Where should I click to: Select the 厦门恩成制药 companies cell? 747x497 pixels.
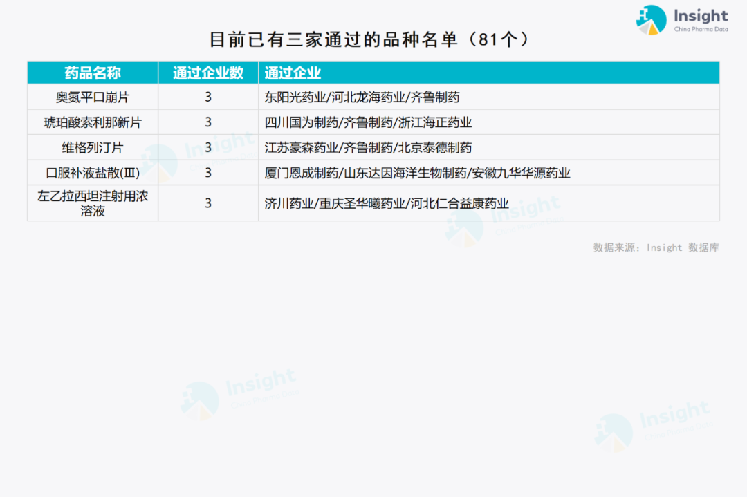[x=489, y=173]
